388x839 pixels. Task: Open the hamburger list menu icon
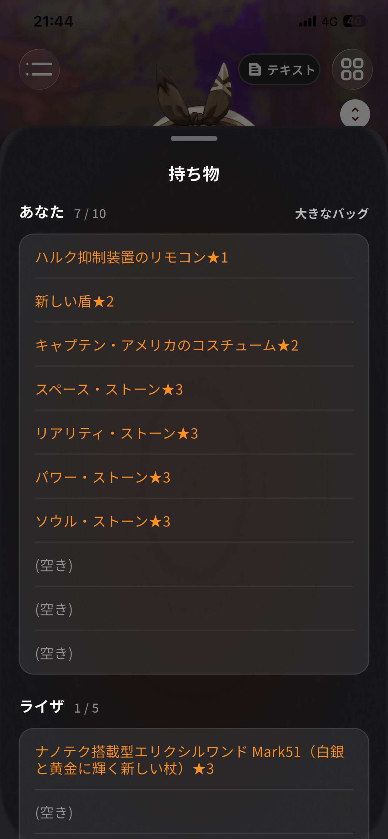click(x=39, y=69)
